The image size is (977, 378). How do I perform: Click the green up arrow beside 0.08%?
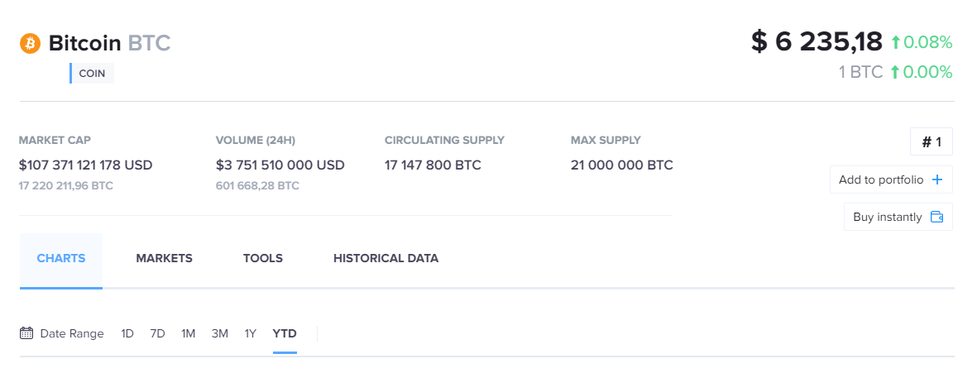click(895, 42)
